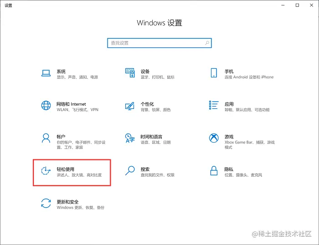Click WLAN、飞行模式、VPN description
This screenshot has height=245, width=319.
coord(77,110)
